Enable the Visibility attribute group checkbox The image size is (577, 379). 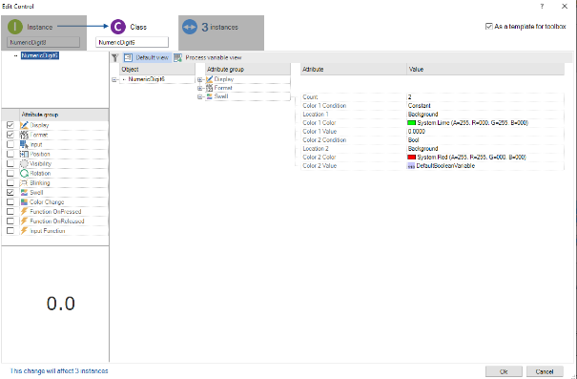[x=10, y=163]
